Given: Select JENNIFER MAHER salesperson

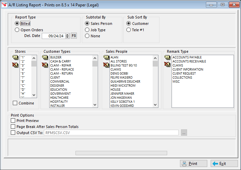Looking at the screenshot, I should pos(122,94).
